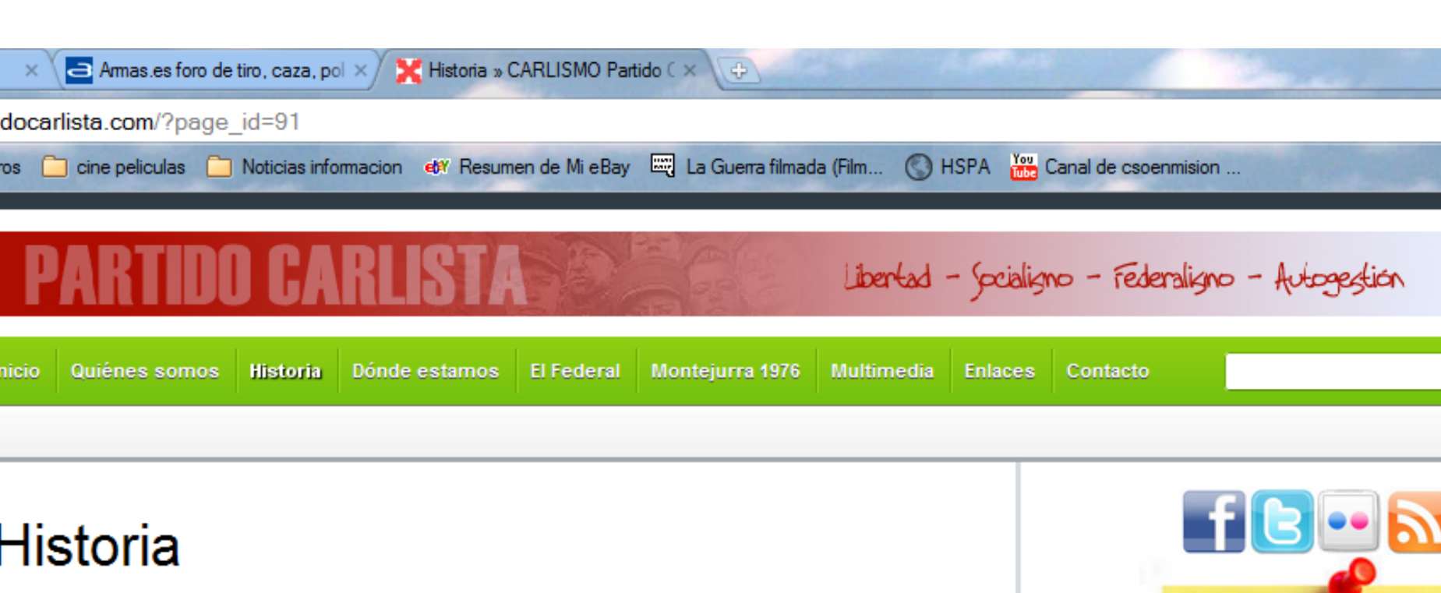Open the HSPA globe bookmark
Image resolution: width=1441 pixels, height=593 pixels.
(x=947, y=167)
